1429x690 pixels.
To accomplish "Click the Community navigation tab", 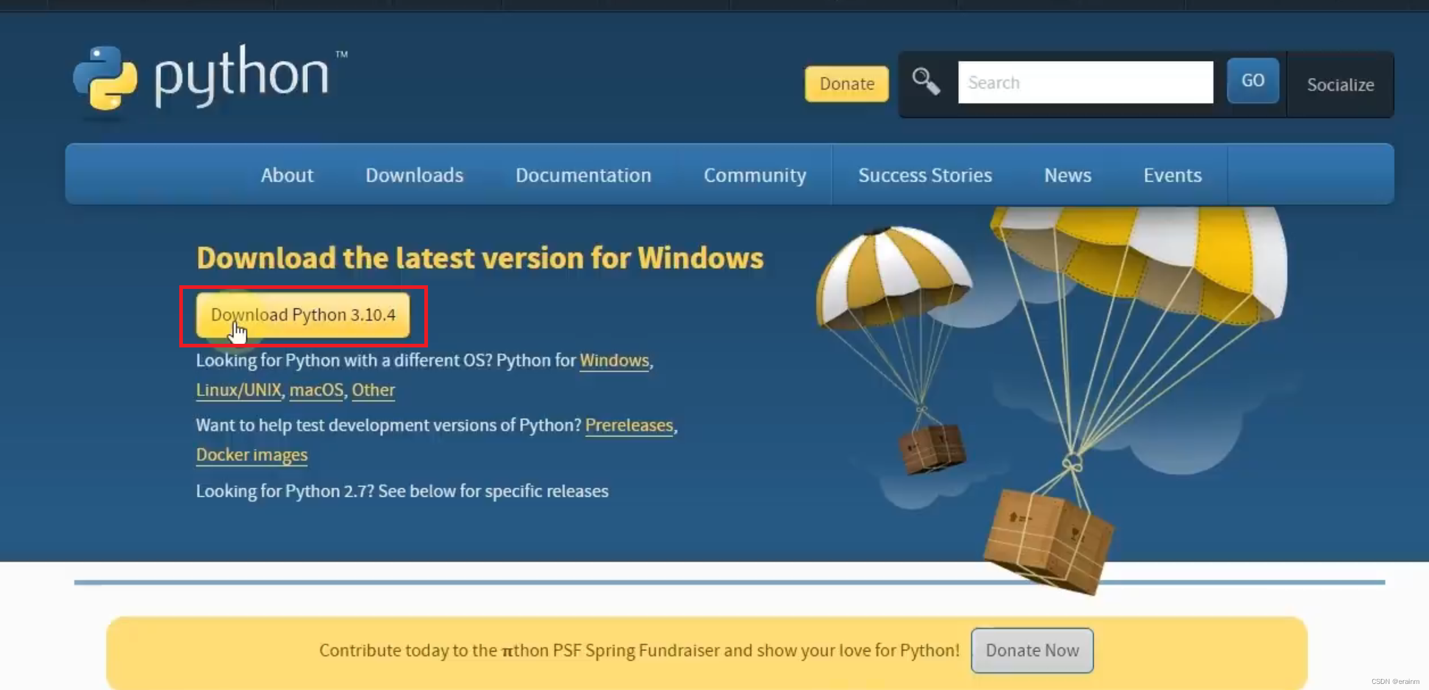I will pyautogui.click(x=755, y=175).
